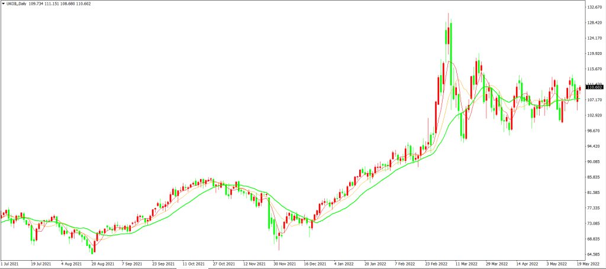Select the 20 Aug 2021 date marker
606x269 pixels.
tap(101, 264)
